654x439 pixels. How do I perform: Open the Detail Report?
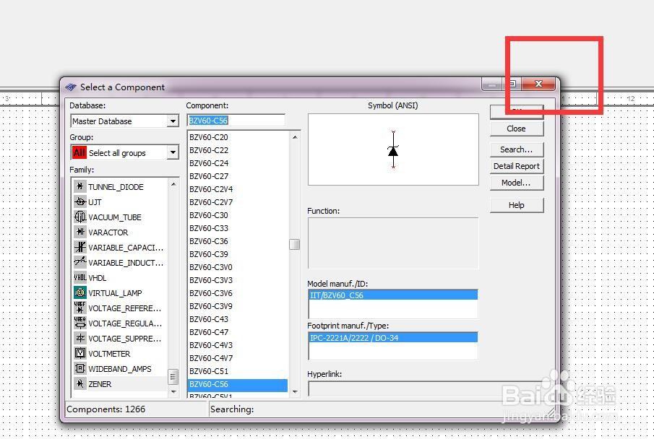(x=517, y=166)
